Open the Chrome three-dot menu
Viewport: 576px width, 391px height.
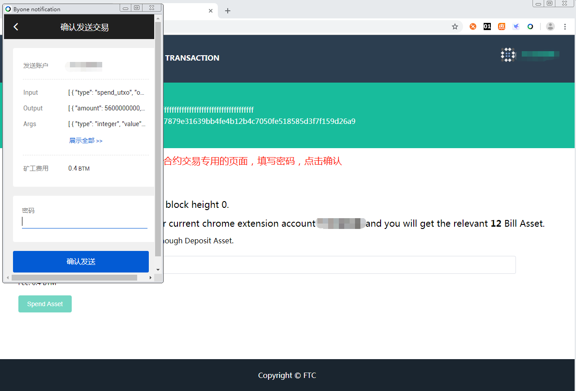[x=565, y=26]
